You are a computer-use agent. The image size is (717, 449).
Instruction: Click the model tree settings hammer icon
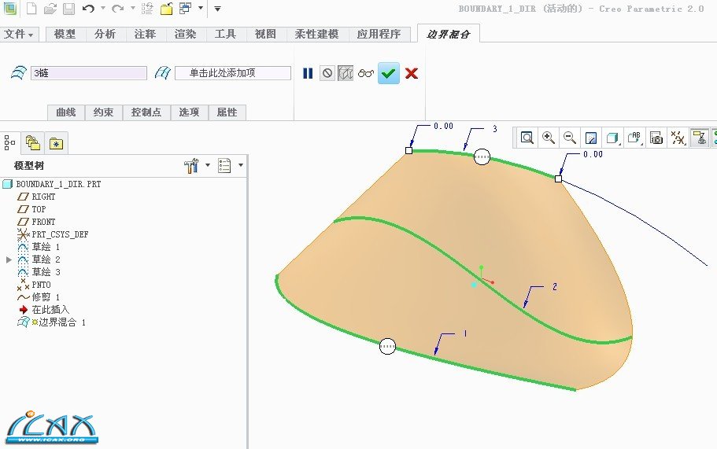[x=191, y=166]
